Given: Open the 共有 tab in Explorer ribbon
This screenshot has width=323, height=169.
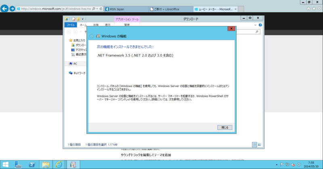Looking at the screenshot, I should pos(96,25).
